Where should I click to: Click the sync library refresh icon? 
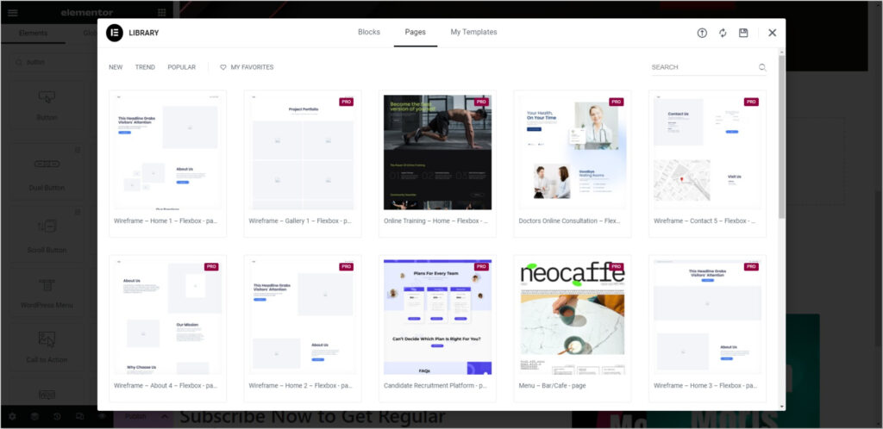723,33
